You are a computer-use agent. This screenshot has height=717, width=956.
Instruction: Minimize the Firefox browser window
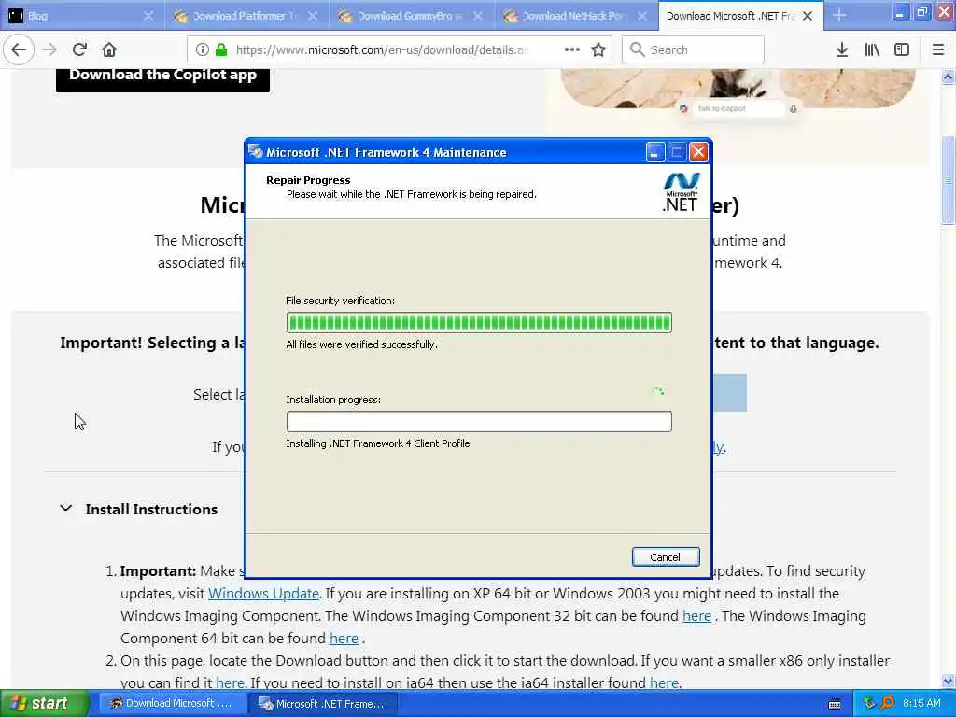coord(900,12)
